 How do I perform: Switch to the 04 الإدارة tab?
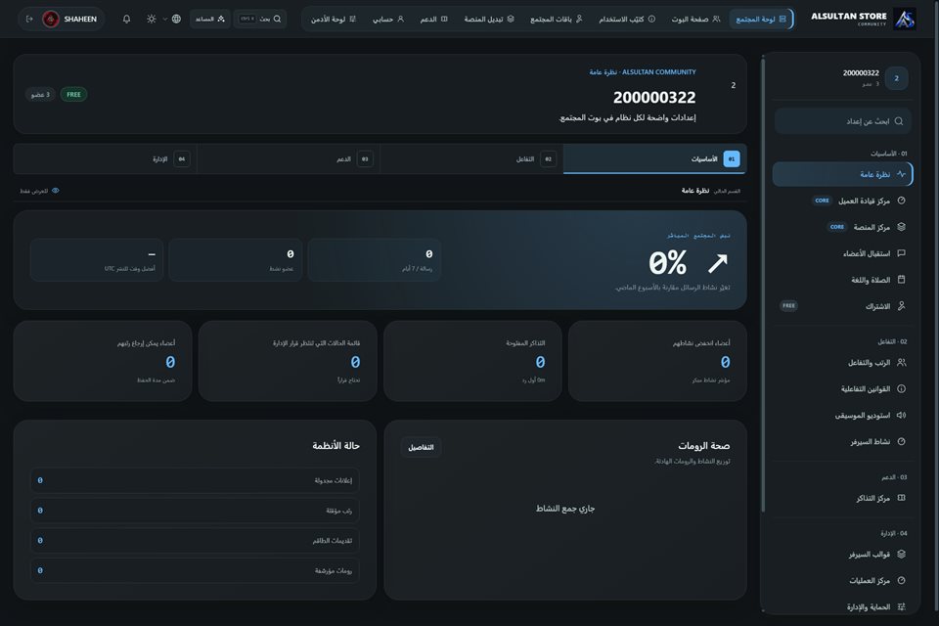105,158
